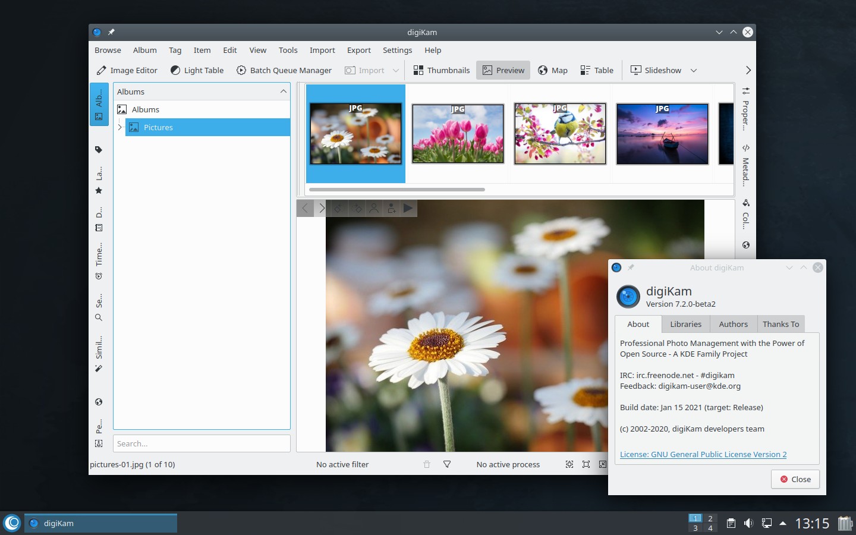Switch to the Libraries tab
The height and width of the screenshot is (535, 856).
(685, 324)
